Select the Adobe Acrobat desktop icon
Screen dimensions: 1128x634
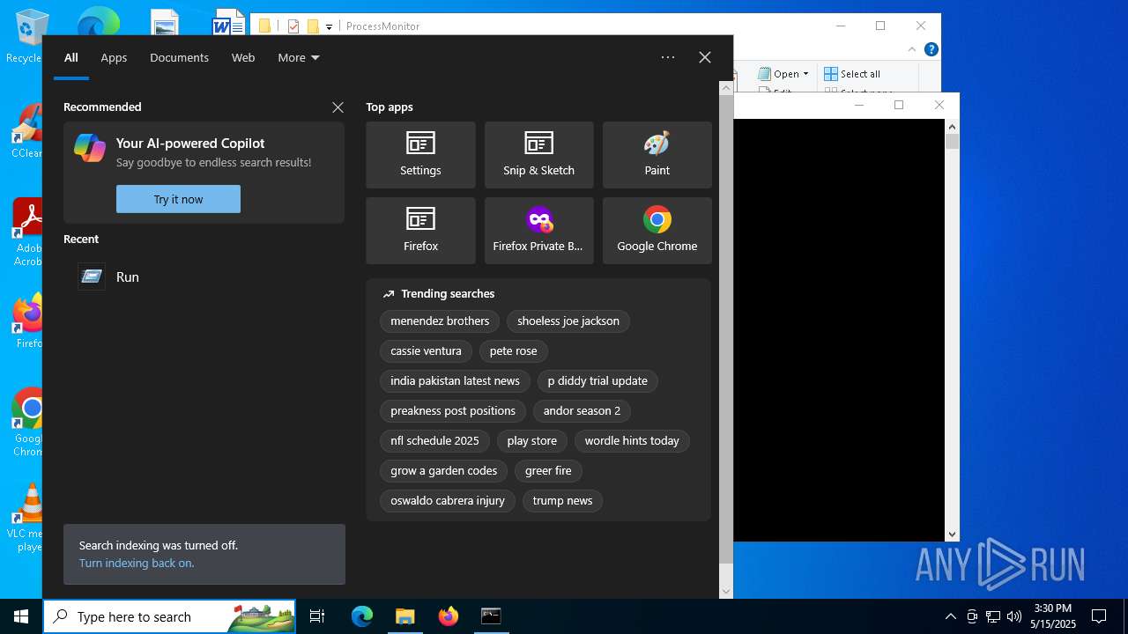pyautogui.click(x=26, y=232)
